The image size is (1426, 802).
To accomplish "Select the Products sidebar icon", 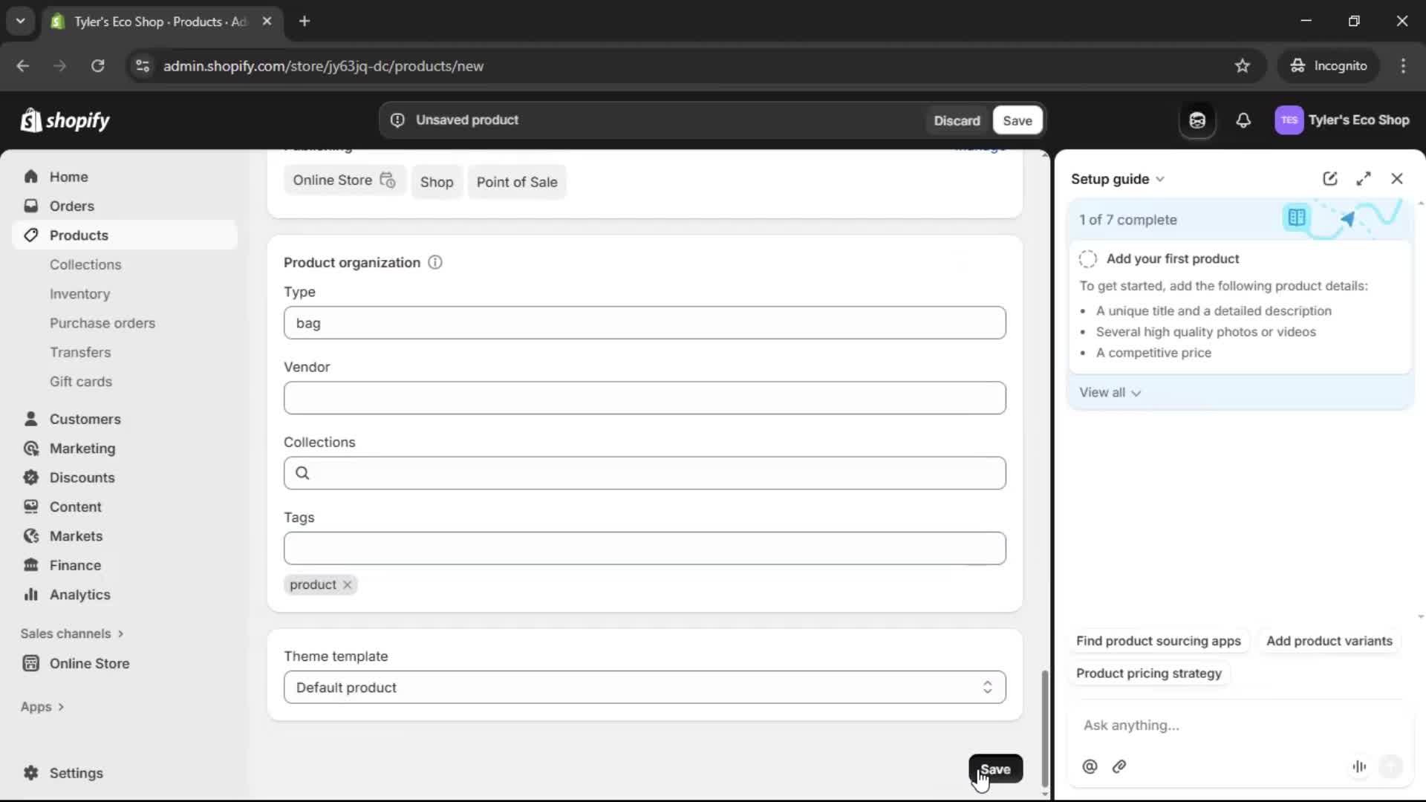I will 31,235.
